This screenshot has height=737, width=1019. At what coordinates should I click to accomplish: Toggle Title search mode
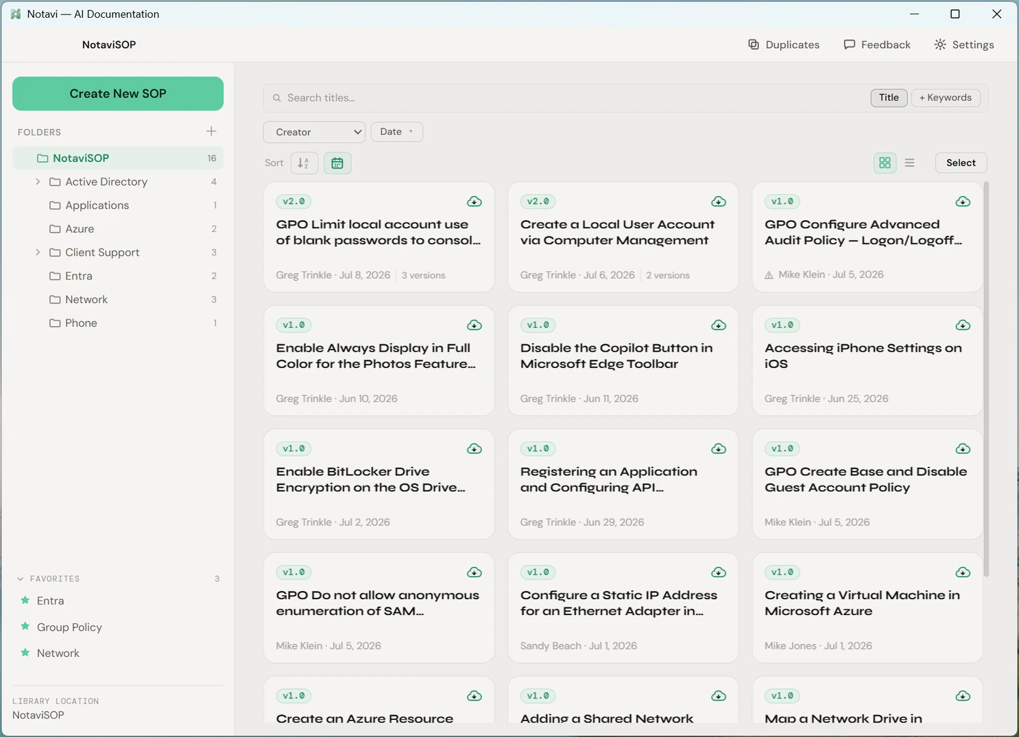(x=889, y=98)
